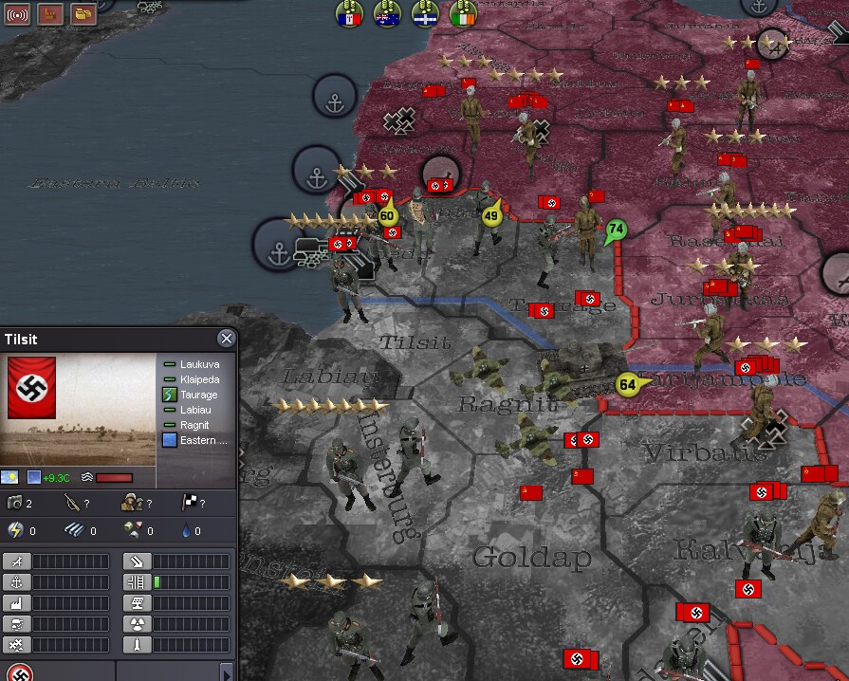Open the factory production alert button

point(50,14)
